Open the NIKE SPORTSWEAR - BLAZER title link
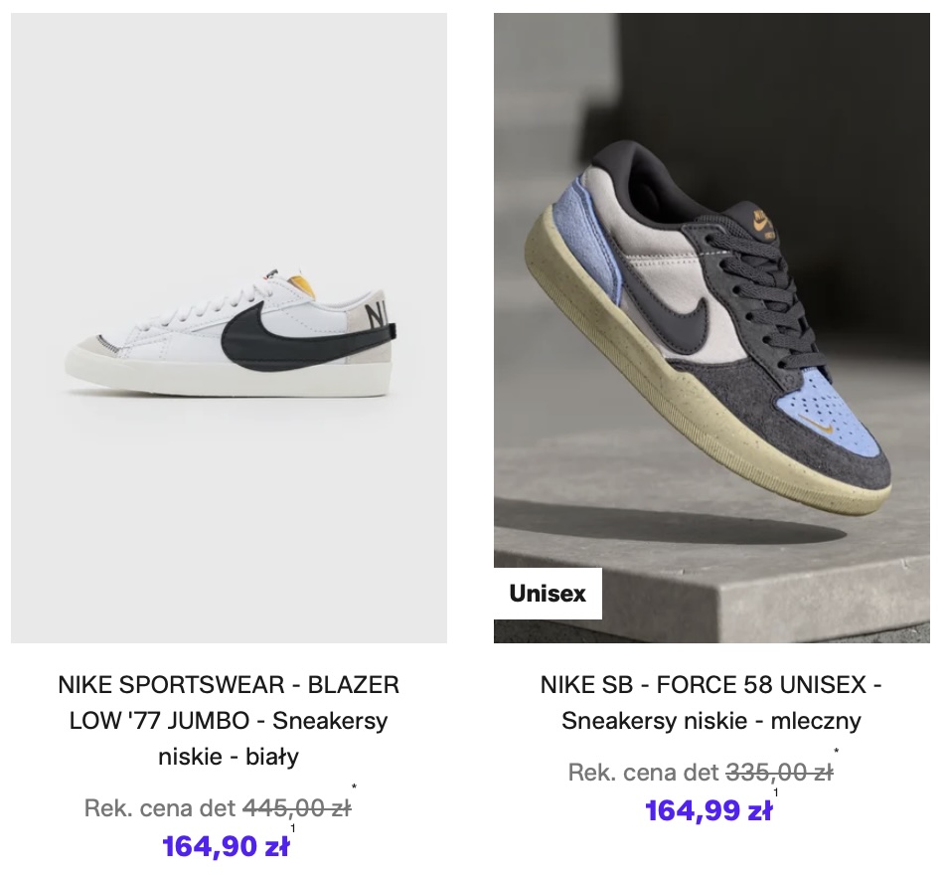This screenshot has width=946, height=875. 229,721
